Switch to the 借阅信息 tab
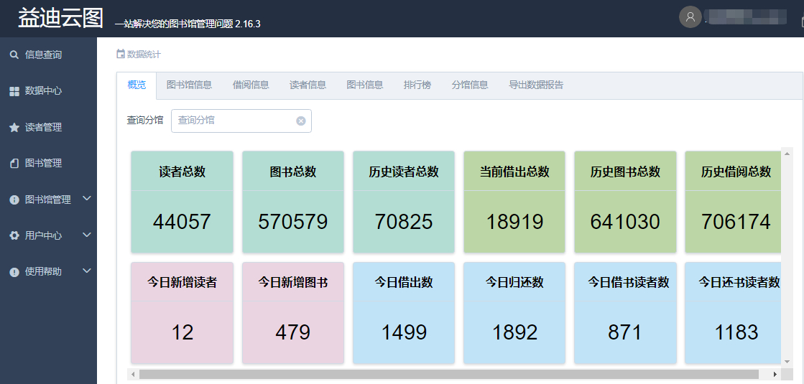 [251, 85]
